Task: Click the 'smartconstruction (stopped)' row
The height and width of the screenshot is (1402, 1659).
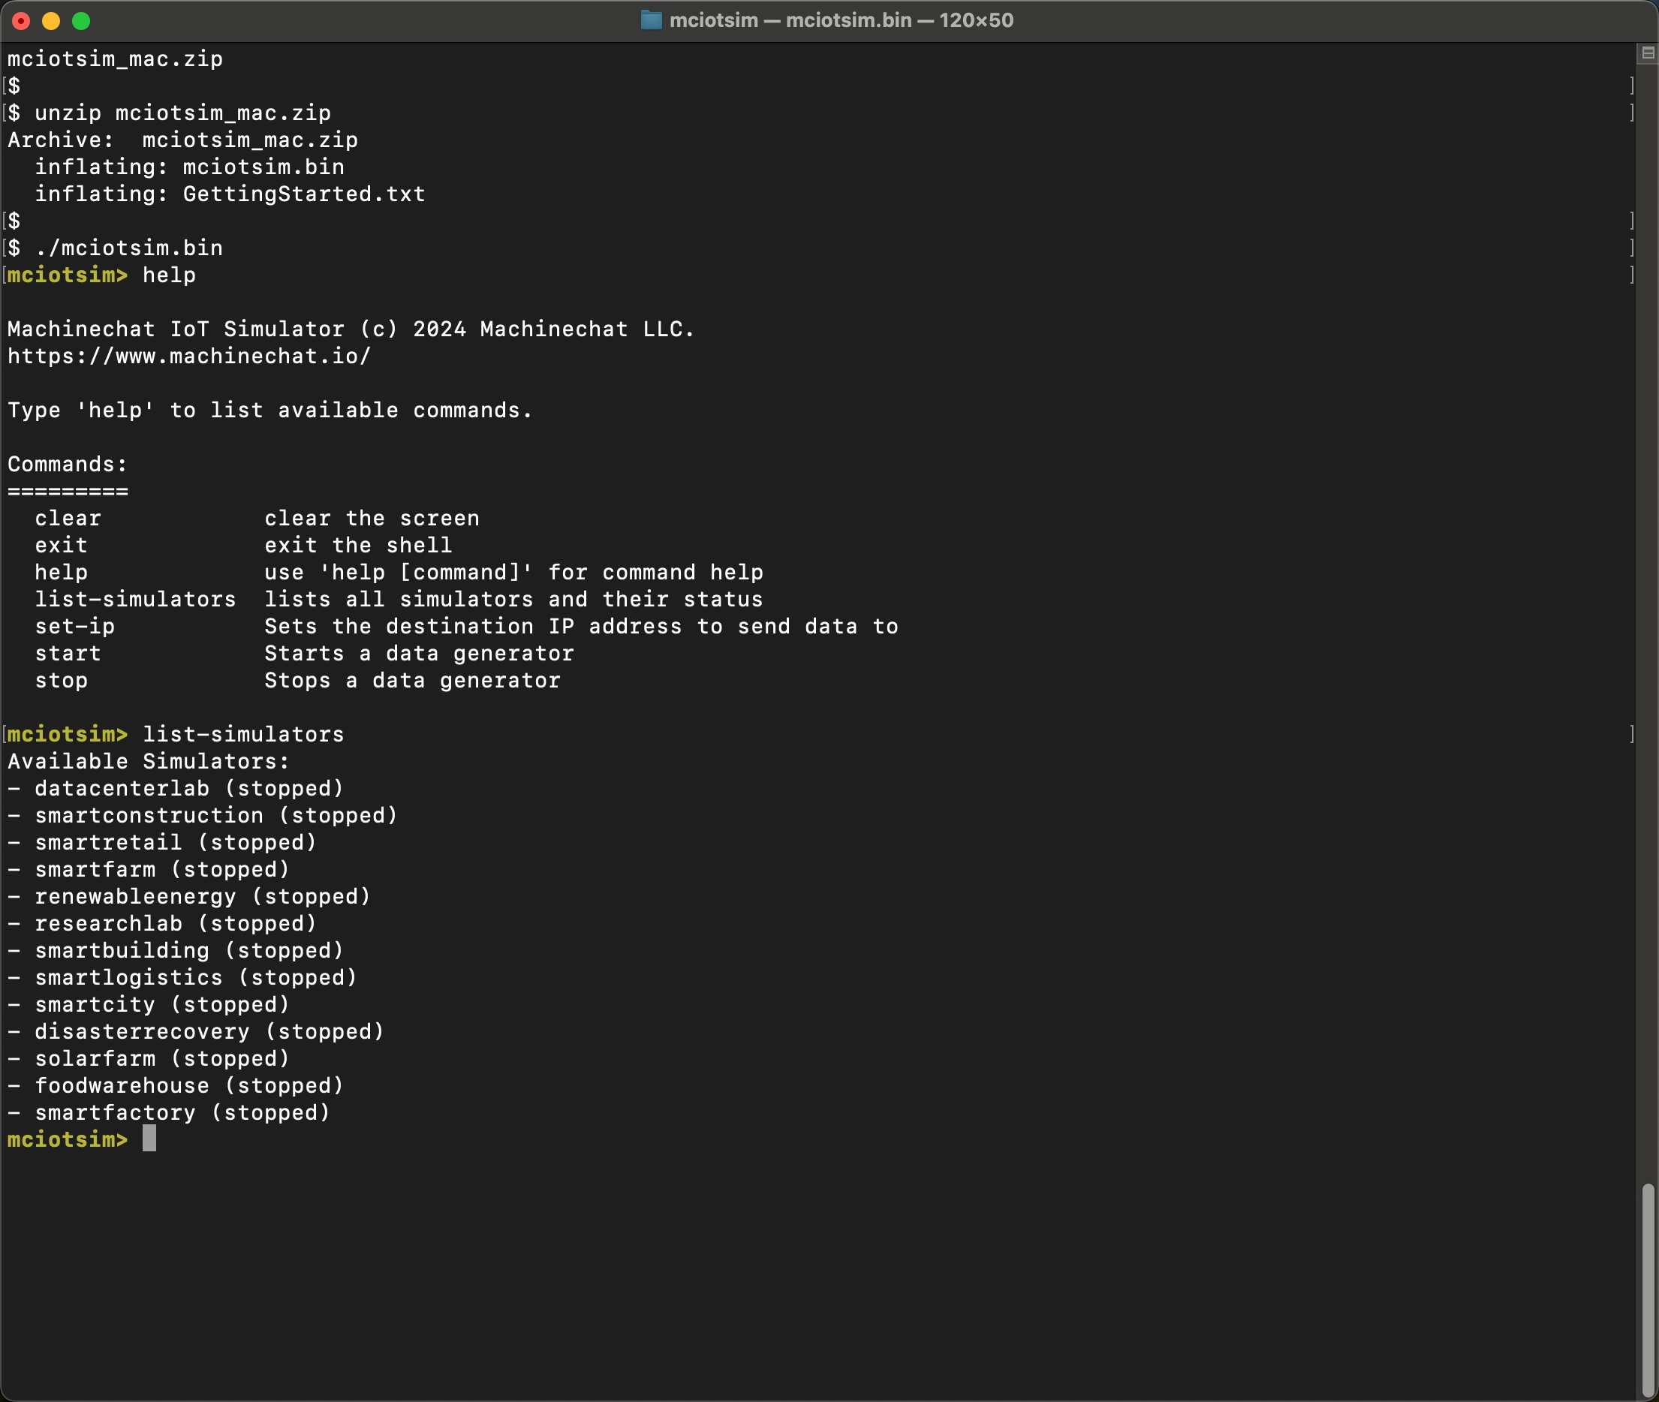Action: point(203,815)
